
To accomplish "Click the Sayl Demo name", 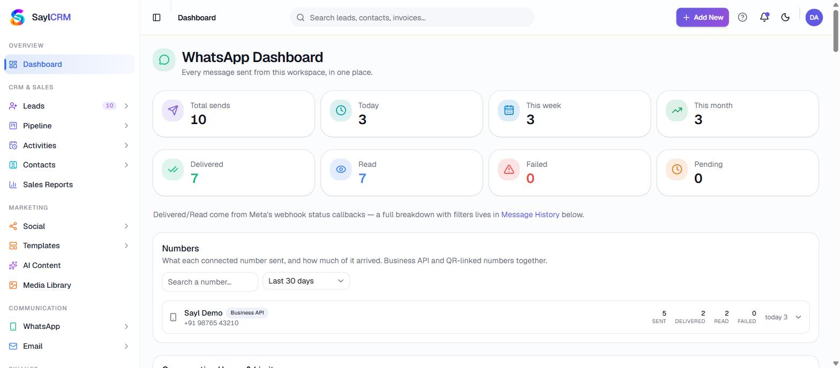I will pos(203,313).
